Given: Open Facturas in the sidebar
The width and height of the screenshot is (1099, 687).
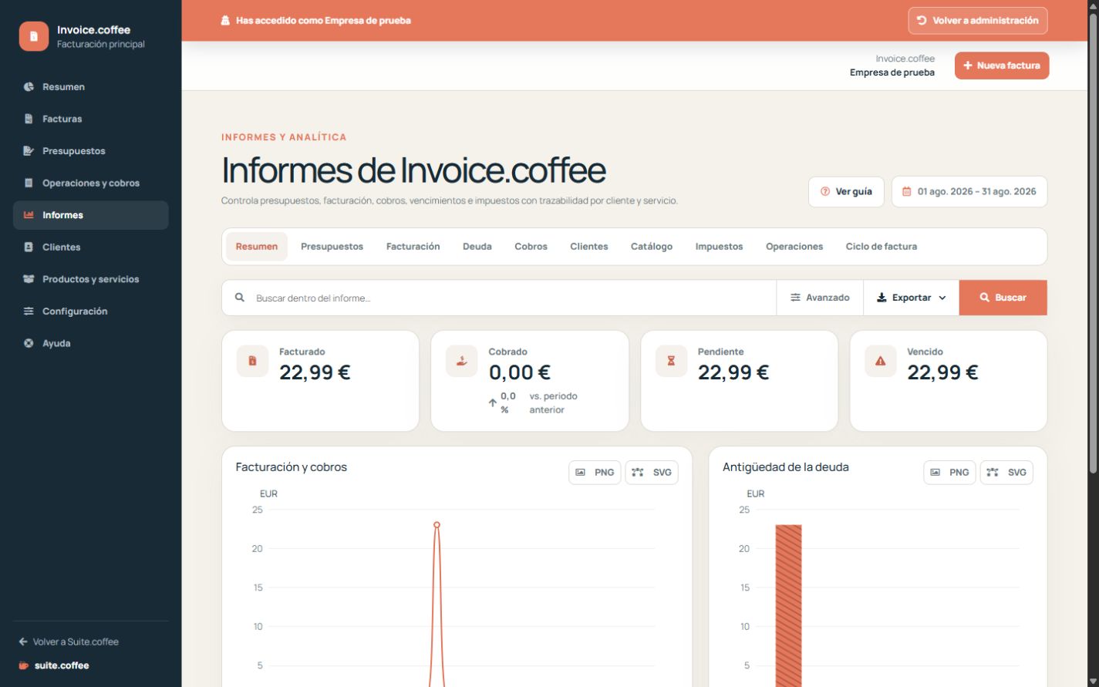Looking at the screenshot, I should pos(91,119).
